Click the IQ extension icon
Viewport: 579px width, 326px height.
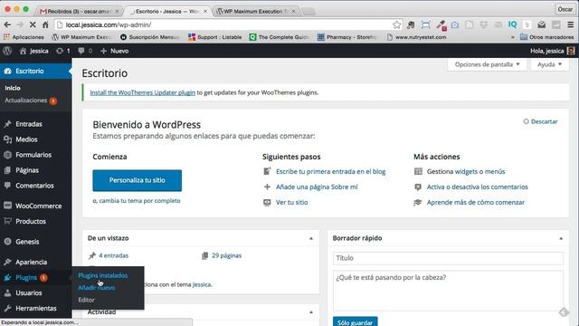[x=512, y=24]
